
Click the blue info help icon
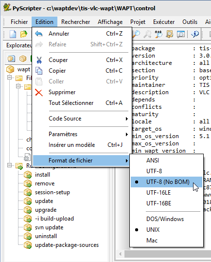coord(194,34)
